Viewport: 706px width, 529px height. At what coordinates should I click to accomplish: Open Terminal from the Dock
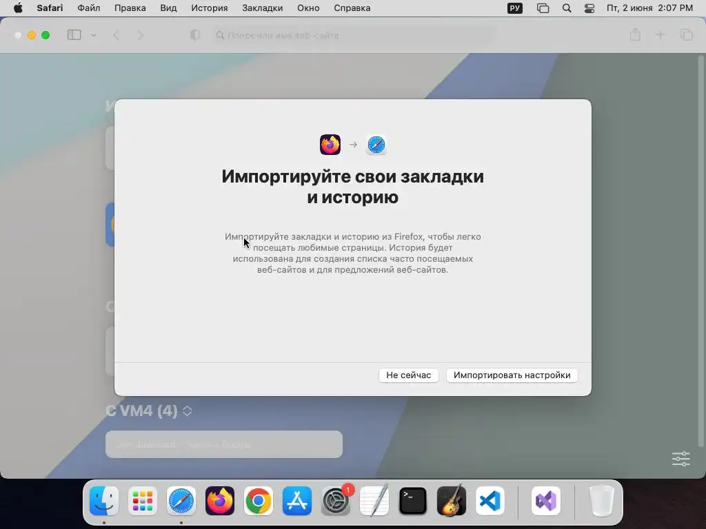click(413, 501)
